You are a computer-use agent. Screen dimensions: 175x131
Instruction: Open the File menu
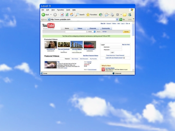click(43, 10)
